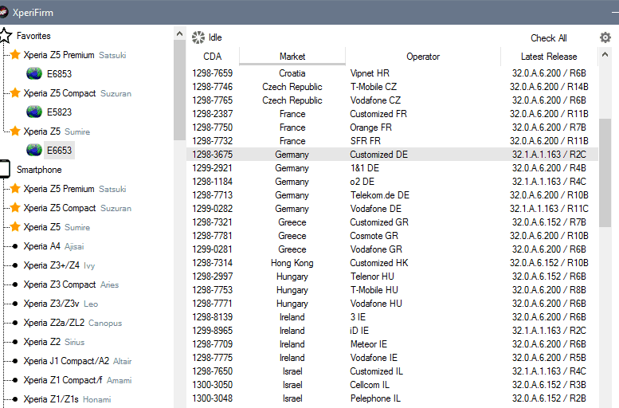Select model E5823 under Z5 Compact
Image resolution: width=619 pixels, height=408 pixels.
pos(59,112)
